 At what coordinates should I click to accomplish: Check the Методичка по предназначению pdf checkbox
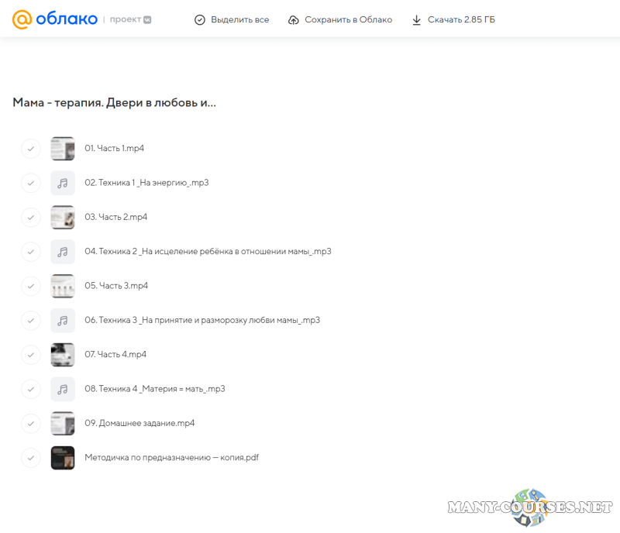30,458
